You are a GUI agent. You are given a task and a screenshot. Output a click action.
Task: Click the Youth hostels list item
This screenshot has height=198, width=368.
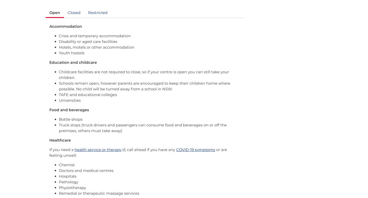pyautogui.click(x=72, y=53)
